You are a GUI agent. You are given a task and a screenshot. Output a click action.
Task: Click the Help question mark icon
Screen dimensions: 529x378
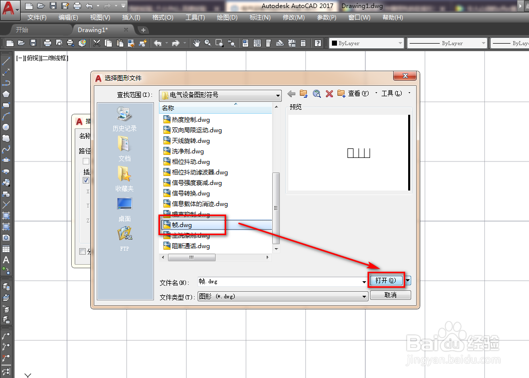coord(318,43)
